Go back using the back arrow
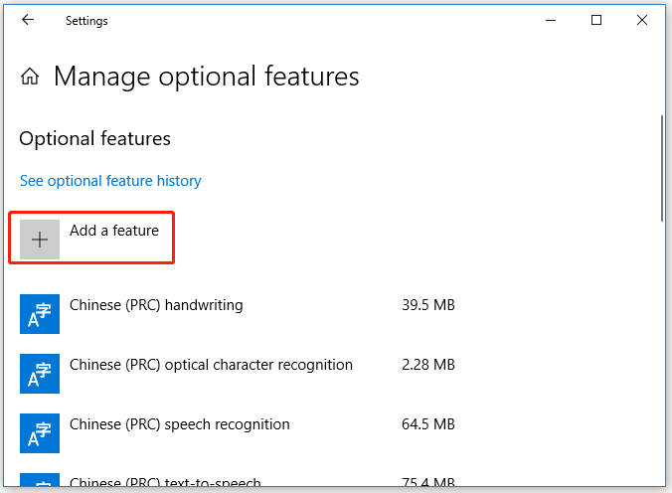 [x=28, y=20]
